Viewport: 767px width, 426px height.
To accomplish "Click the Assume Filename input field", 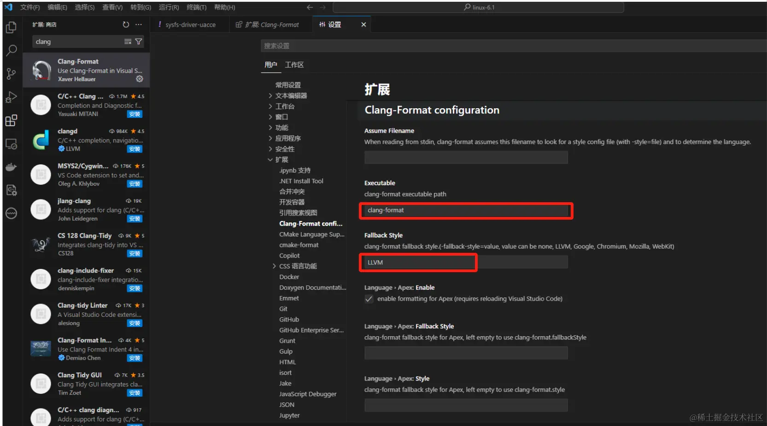I will [466, 158].
